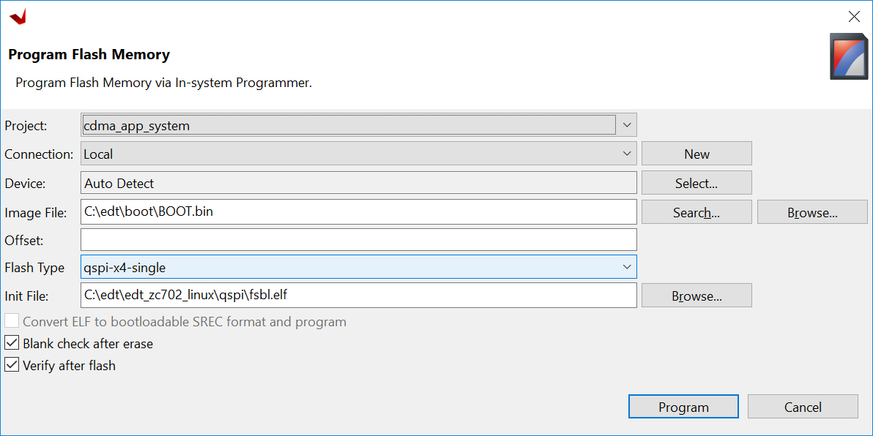Cancel the flash programming dialog
The height and width of the screenshot is (436, 873).
[x=802, y=407]
